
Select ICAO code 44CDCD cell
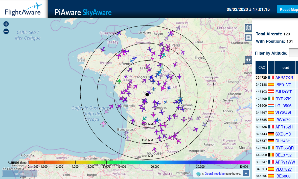pos(261,155)
